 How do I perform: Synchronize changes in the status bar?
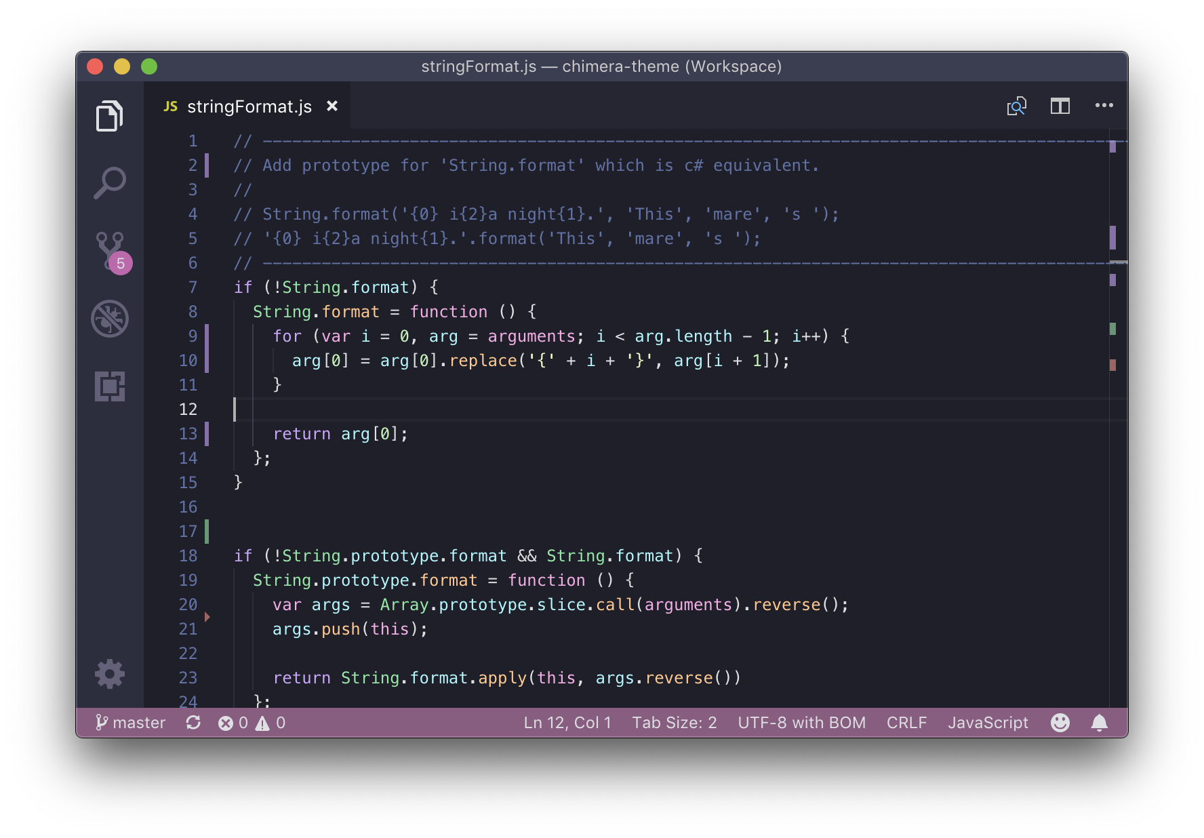click(x=193, y=723)
